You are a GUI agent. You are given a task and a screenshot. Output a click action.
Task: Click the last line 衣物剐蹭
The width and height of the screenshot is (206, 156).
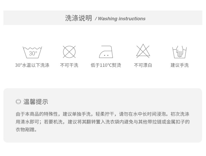coord(26,129)
